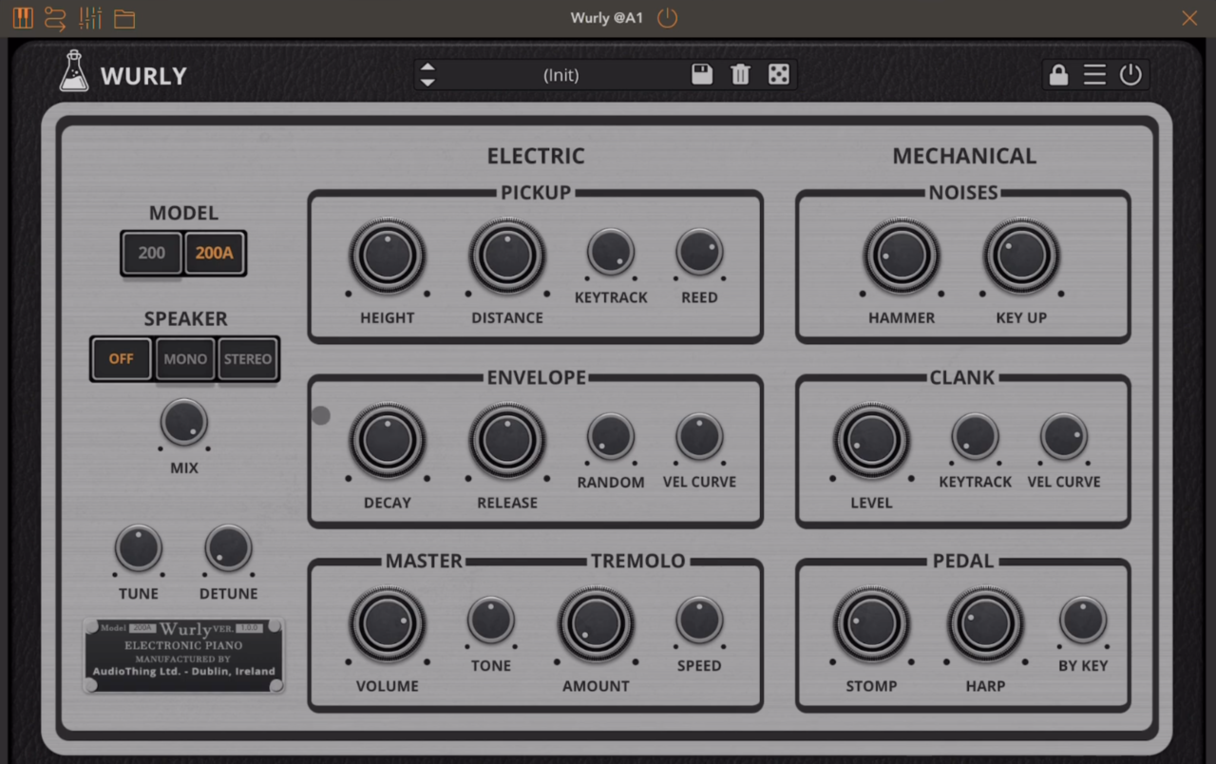The height and width of the screenshot is (764, 1216).
Task: Click the master VOLUME knob
Action: click(388, 624)
